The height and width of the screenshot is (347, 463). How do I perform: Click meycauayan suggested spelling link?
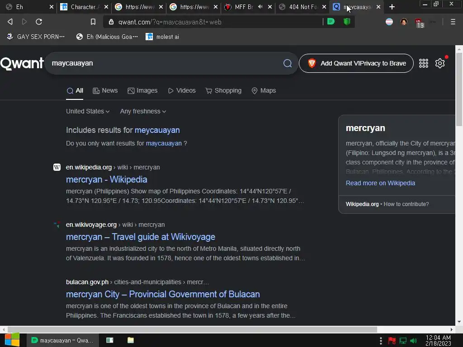point(157,130)
